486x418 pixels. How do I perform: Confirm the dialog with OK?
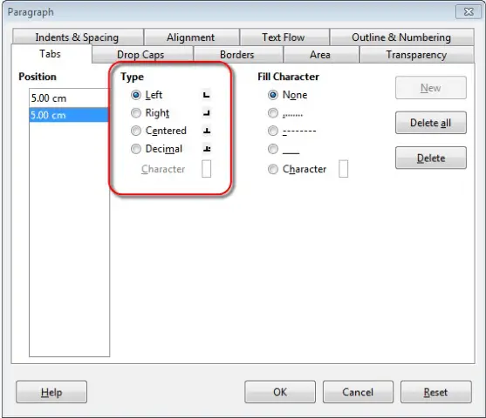(x=280, y=392)
